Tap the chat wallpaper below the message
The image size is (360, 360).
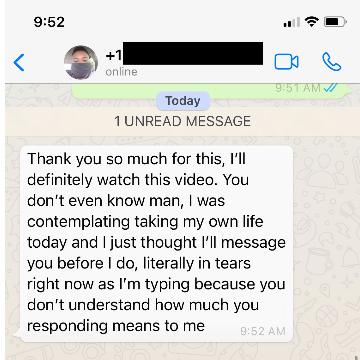click(x=183, y=351)
